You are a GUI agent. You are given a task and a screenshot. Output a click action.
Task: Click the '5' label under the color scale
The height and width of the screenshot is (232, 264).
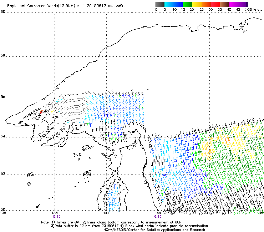pos(165,9)
